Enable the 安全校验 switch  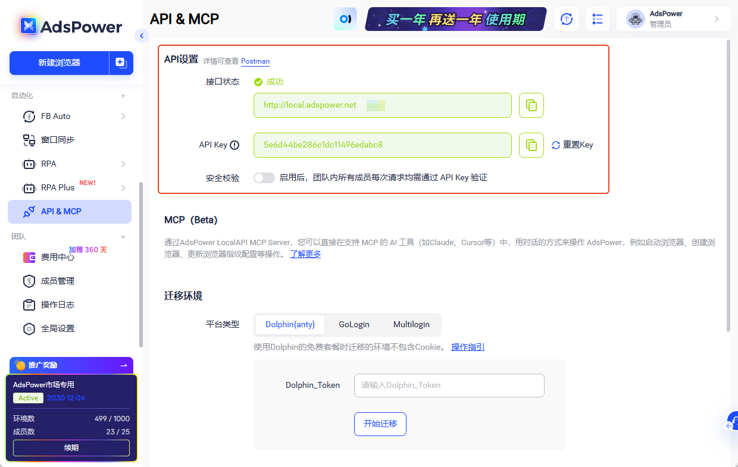(x=264, y=177)
